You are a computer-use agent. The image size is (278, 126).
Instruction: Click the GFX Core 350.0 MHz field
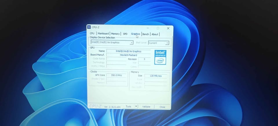(x=116, y=75)
